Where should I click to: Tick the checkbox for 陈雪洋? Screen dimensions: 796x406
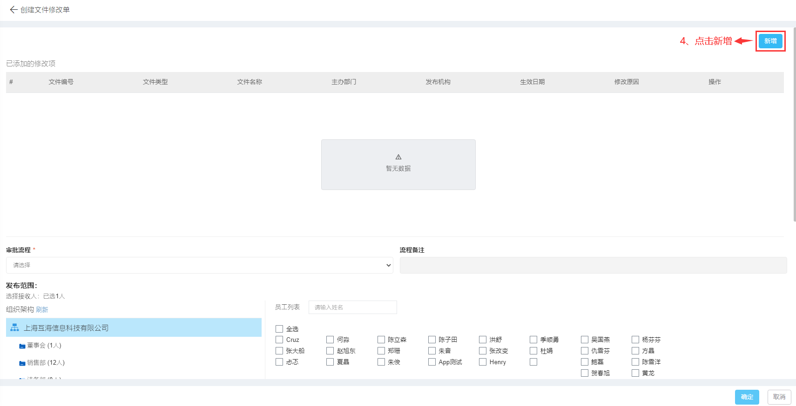(635, 362)
